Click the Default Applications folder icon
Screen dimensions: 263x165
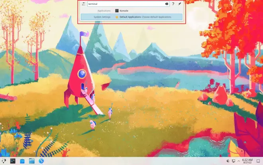coord(117,17)
